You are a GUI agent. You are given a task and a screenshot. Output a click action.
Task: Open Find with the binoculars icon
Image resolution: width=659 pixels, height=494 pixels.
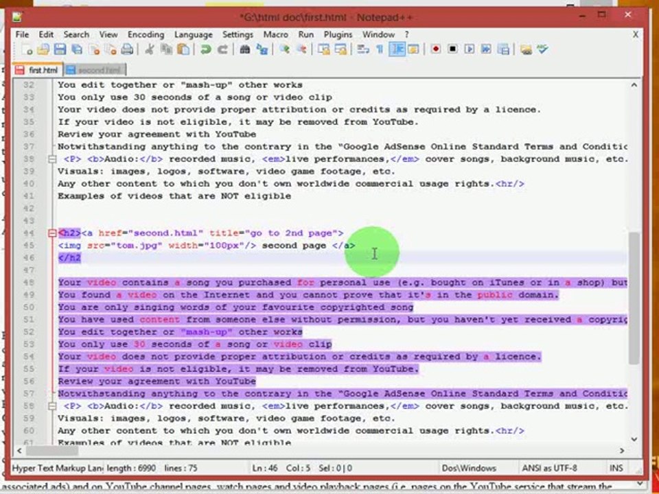(244, 49)
